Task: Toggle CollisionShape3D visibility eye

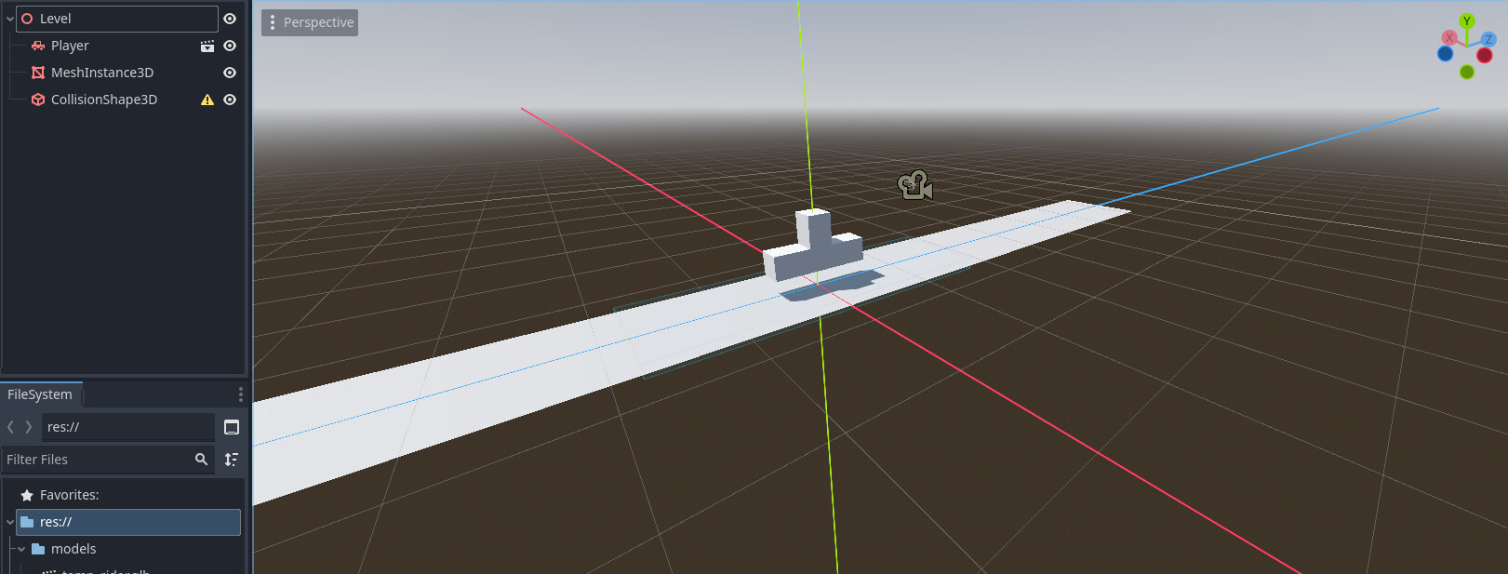Action: [x=230, y=100]
